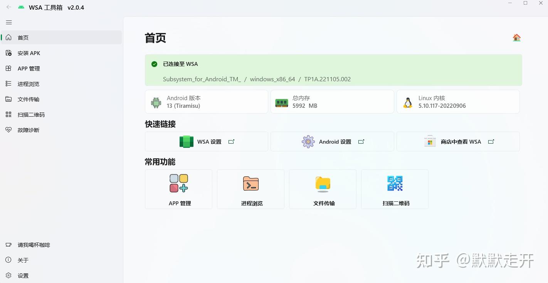This screenshot has width=548, height=283.
Task: Open WSA 设置 quick link
Action: tap(207, 142)
